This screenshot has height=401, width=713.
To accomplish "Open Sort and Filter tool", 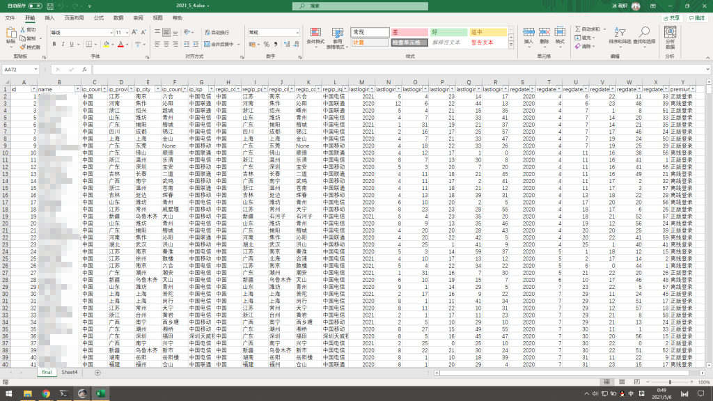I will pos(620,36).
